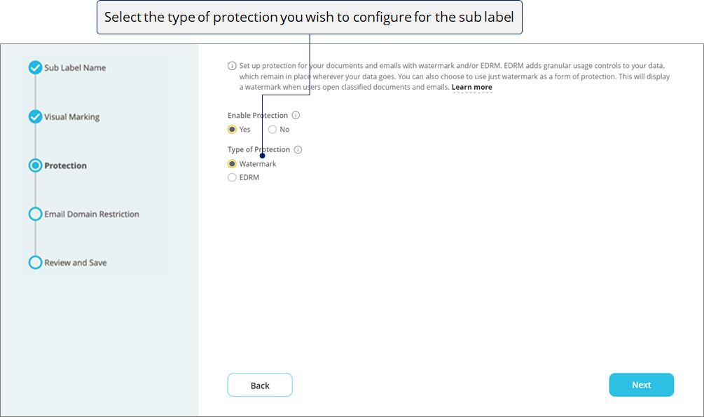
Task: Click the Protection step circle icon
Action: click(x=36, y=165)
